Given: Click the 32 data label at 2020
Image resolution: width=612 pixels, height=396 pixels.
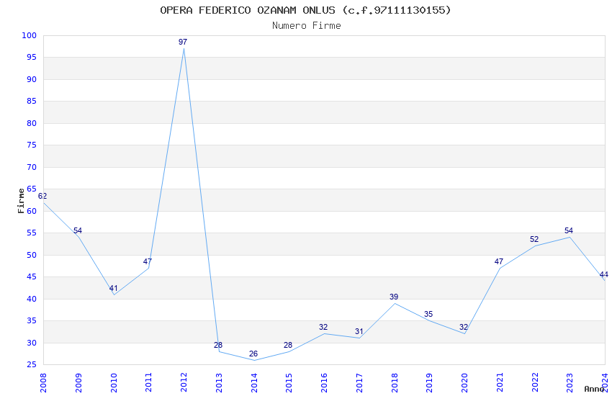Looking at the screenshot, I should [464, 327].
